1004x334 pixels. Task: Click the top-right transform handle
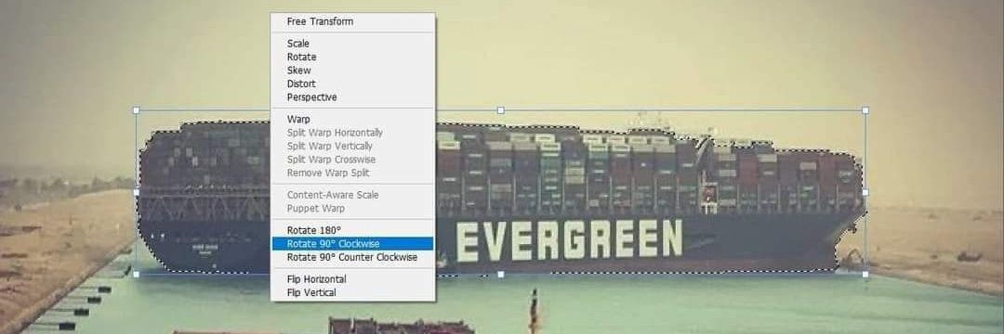click(x=865, y=110)
